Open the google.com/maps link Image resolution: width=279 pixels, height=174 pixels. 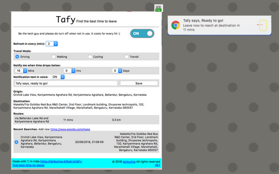(x=70, y=129)
